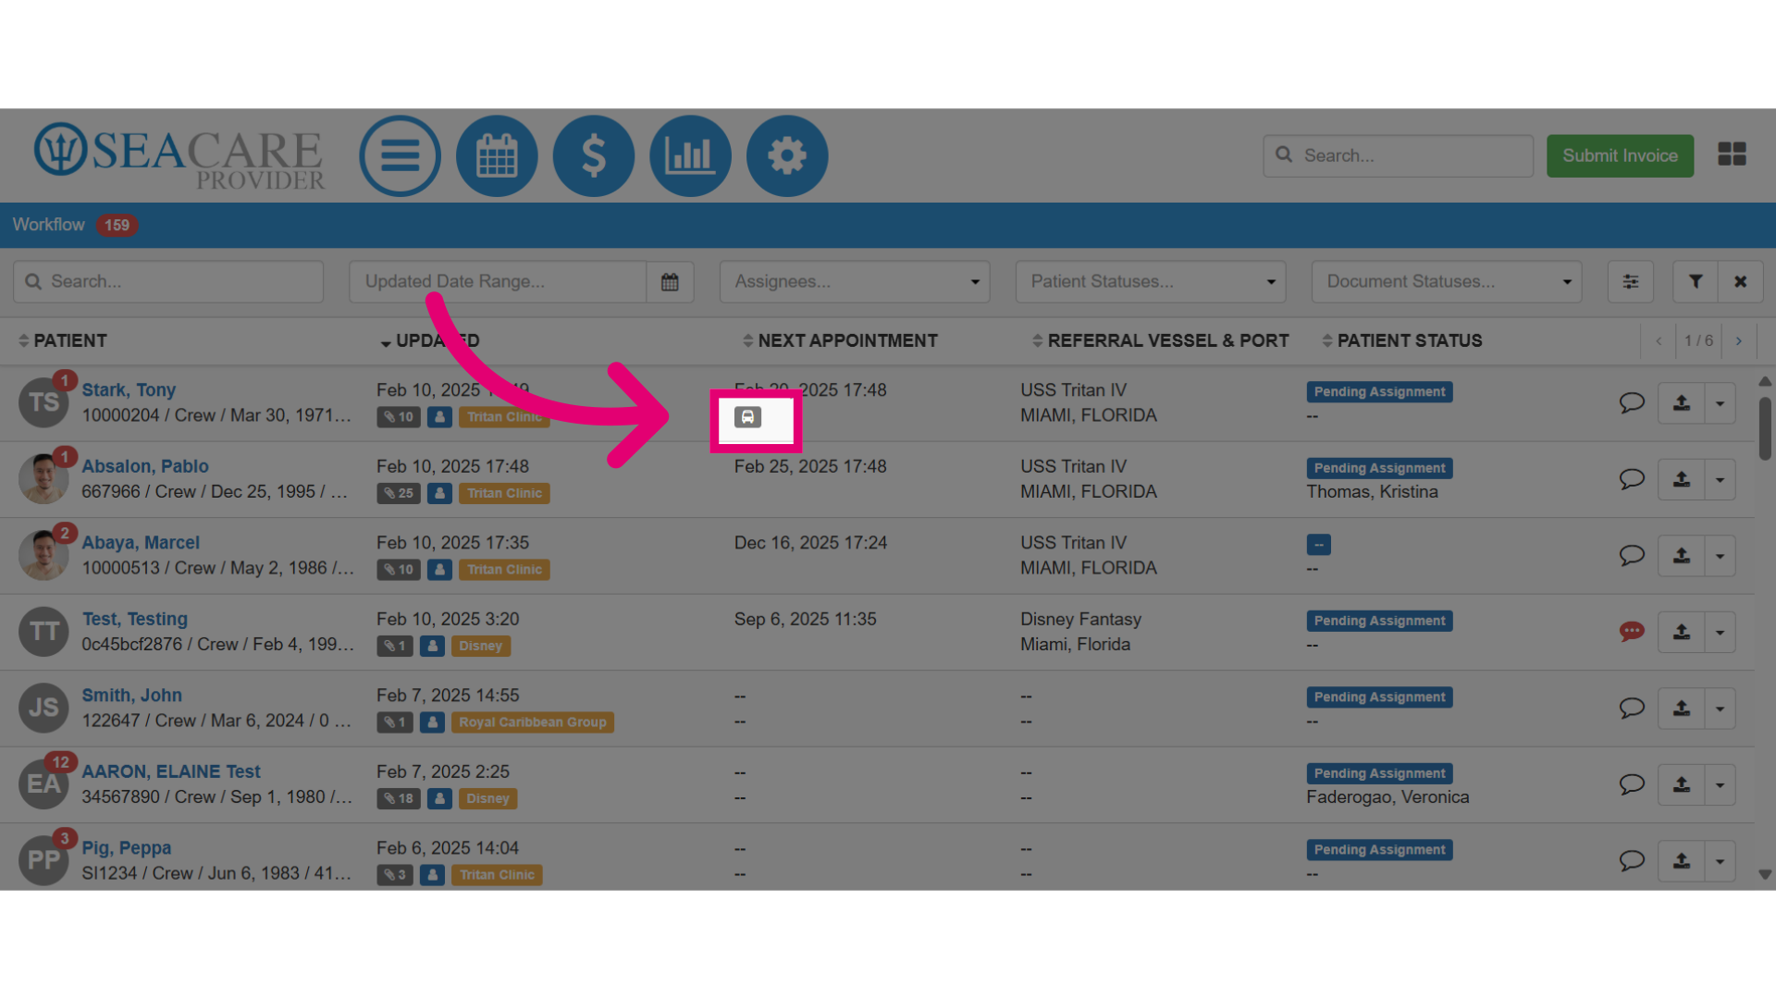Screen dimensions: 1776x999
Task: Go to next page arrow in pagination
Action: 1739,340
